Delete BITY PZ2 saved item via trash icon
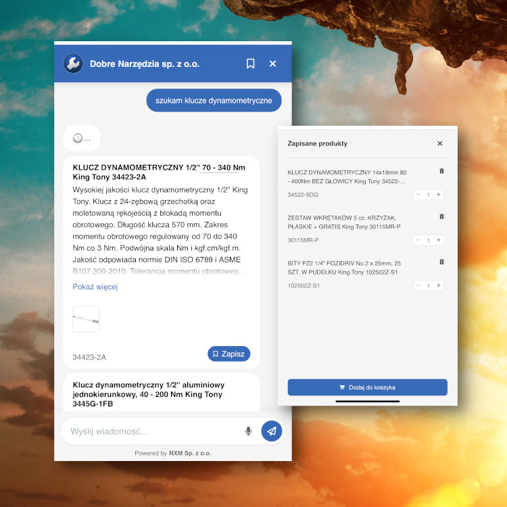507x507 pixels. 441,262
